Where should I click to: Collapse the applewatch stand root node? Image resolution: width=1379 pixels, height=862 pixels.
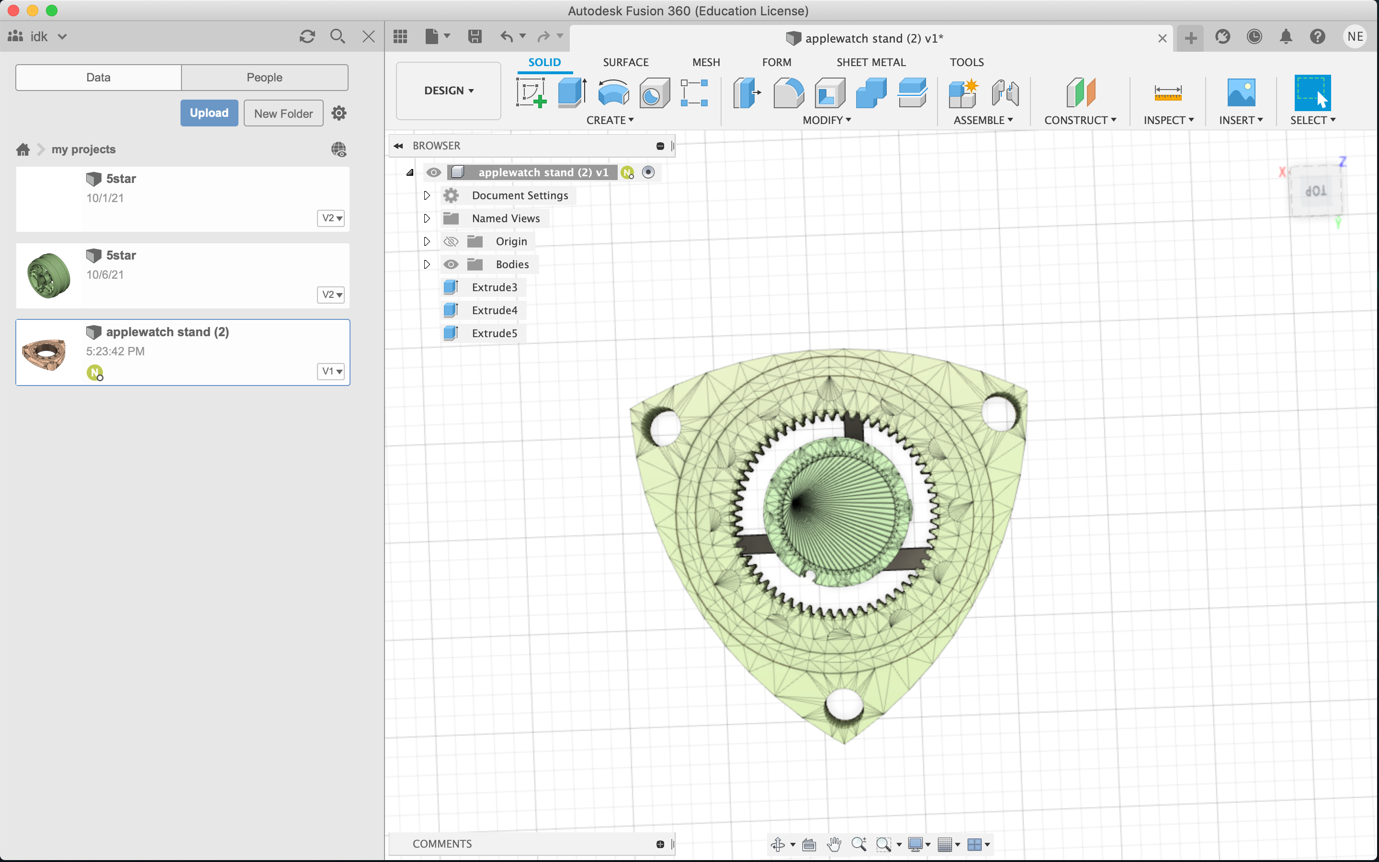(410, 172)
